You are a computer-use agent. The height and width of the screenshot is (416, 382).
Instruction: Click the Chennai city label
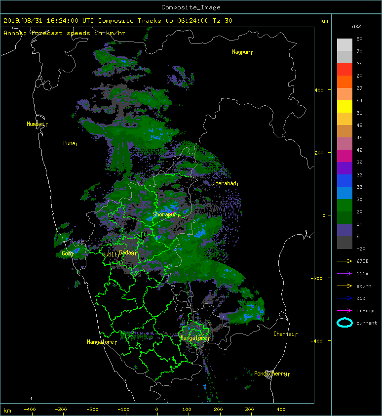[285, 334]
